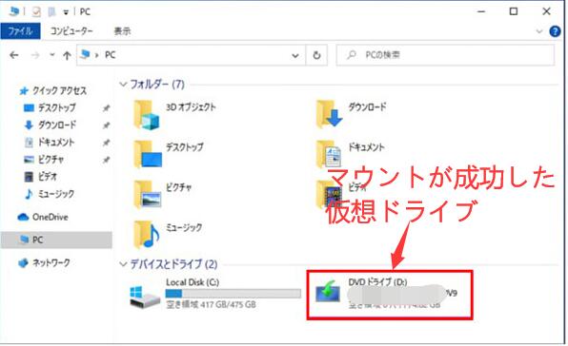Screen dimensions: 568x346
Task: Click the properties icon in title bar
Action: pos(36,12)
